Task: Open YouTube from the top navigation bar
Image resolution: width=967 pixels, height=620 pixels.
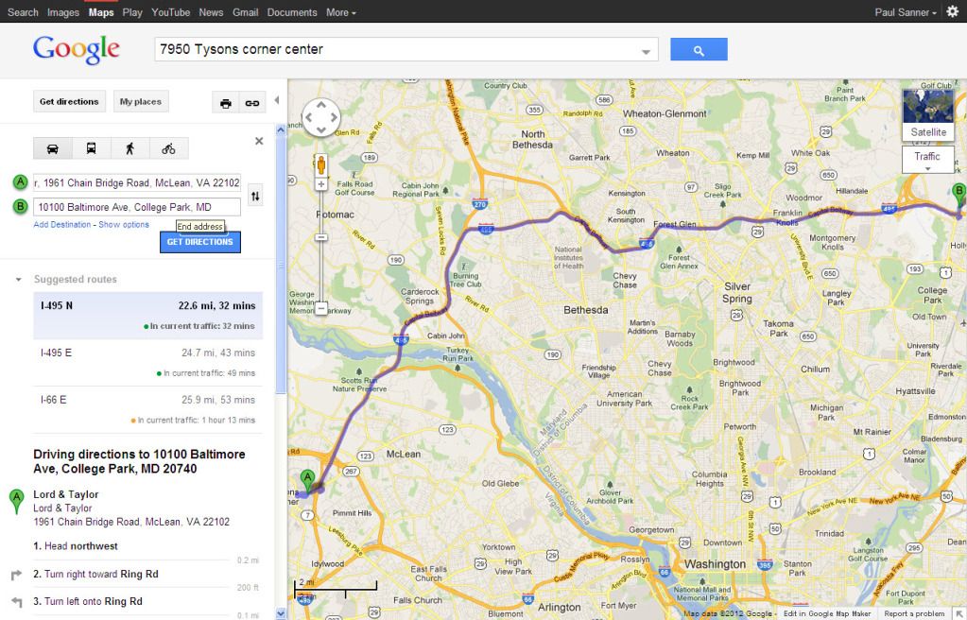Action: pos(171,12)
